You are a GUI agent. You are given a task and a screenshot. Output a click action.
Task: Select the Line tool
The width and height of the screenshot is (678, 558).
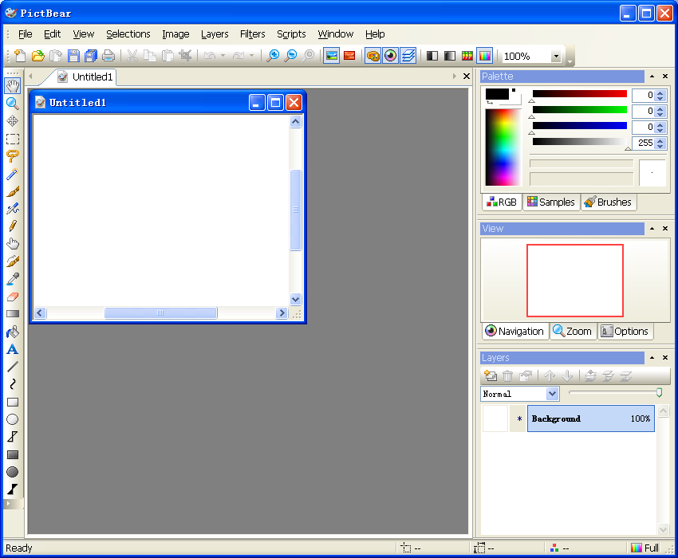coord(13,367)
